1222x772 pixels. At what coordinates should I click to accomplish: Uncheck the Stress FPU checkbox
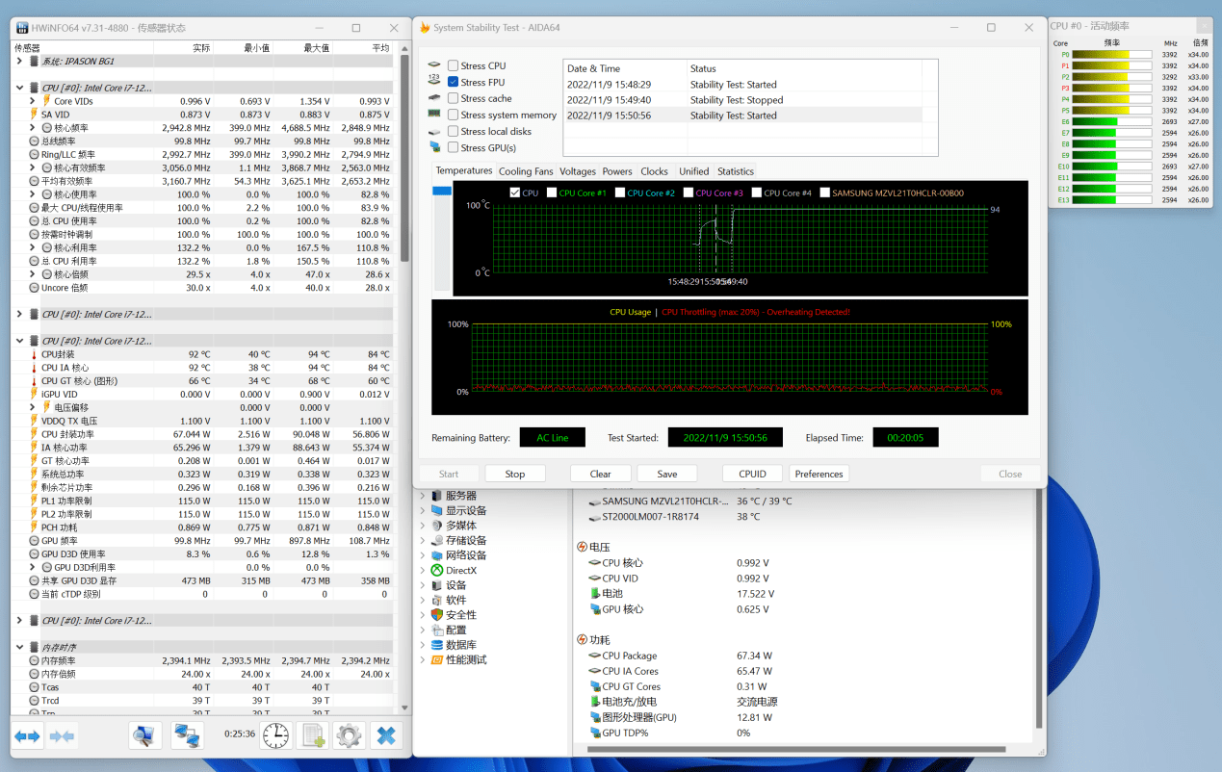click(453, 82)
